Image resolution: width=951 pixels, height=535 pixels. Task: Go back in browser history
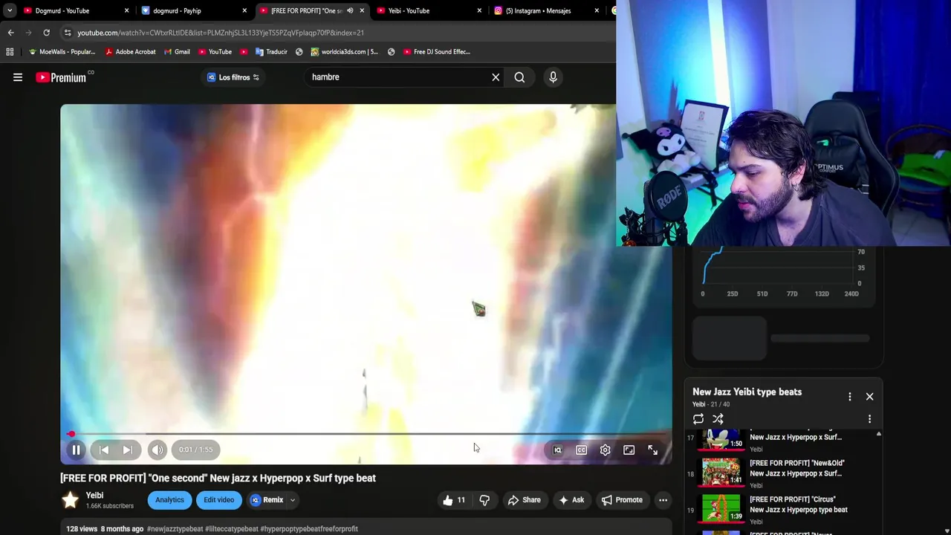[10, 33]
